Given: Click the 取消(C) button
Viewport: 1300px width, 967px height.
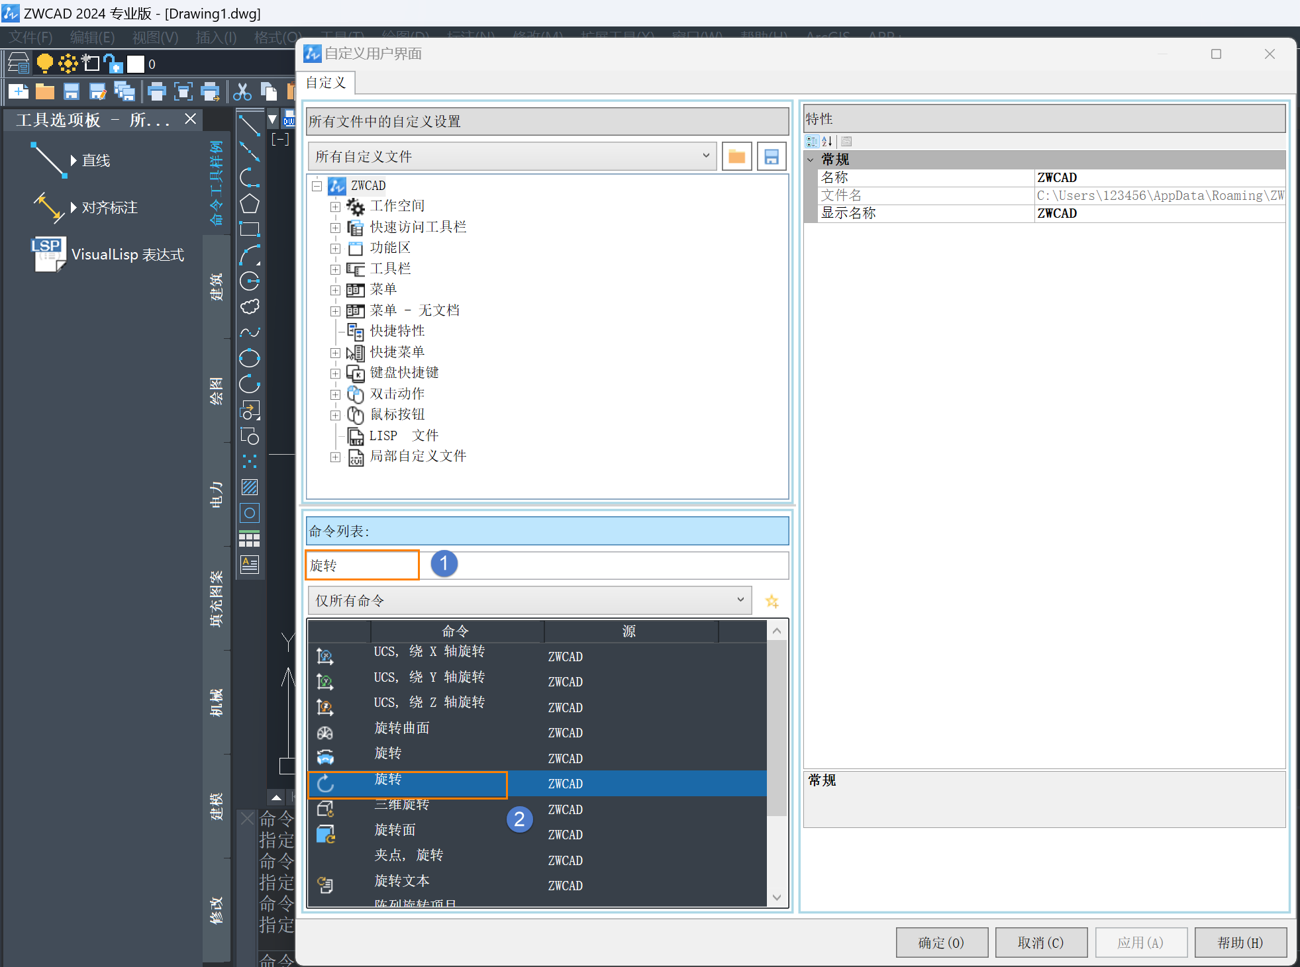Looking at the screenshot, I should [1040, 943].
